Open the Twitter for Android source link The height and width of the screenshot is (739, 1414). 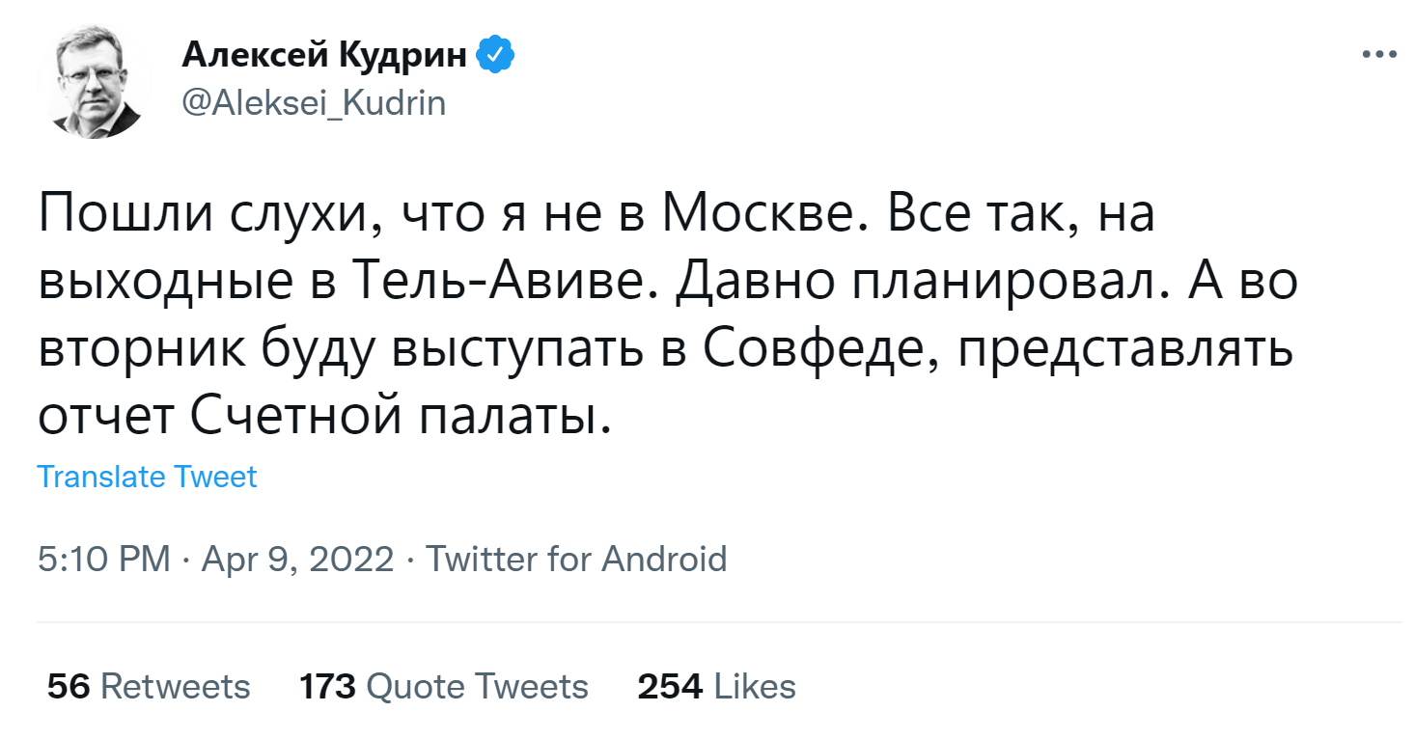click(576, 559)
